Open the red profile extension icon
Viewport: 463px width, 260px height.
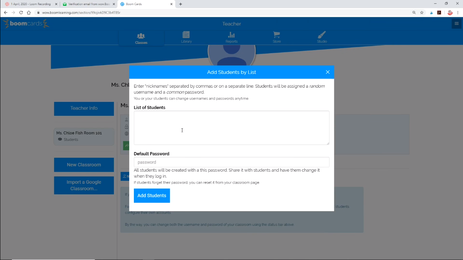point(450,13)
